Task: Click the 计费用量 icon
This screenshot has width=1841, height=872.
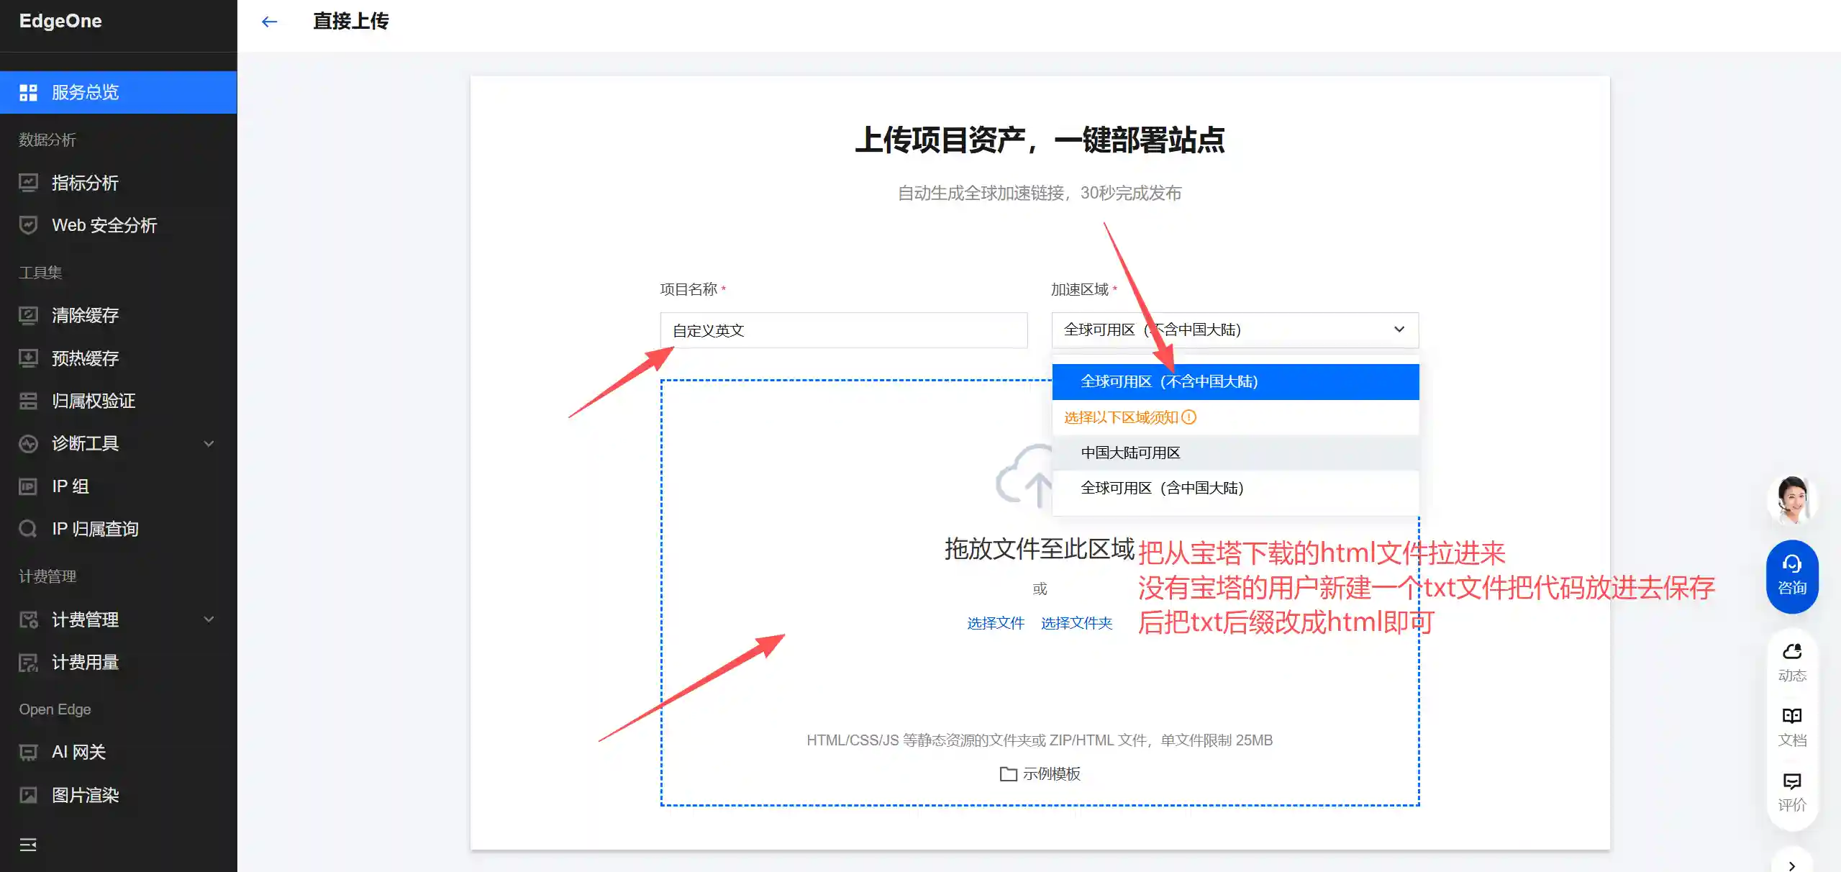Action: [x=28, y=662]
